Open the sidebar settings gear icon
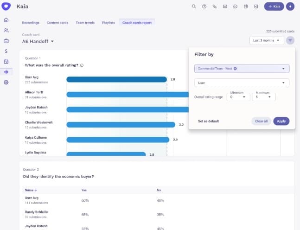This screenshot has height=230, width=300. click(6, 82)
